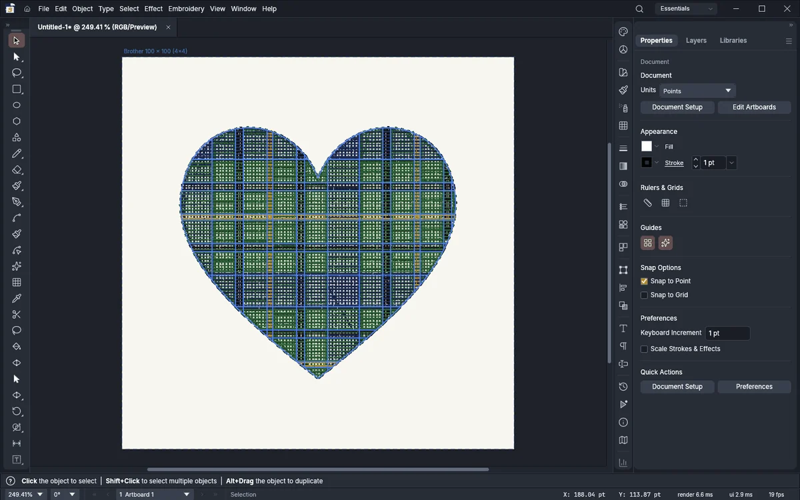800x500 pixels.
Task: Select the Eyedropper tool
Action: (x=17, y=299)
